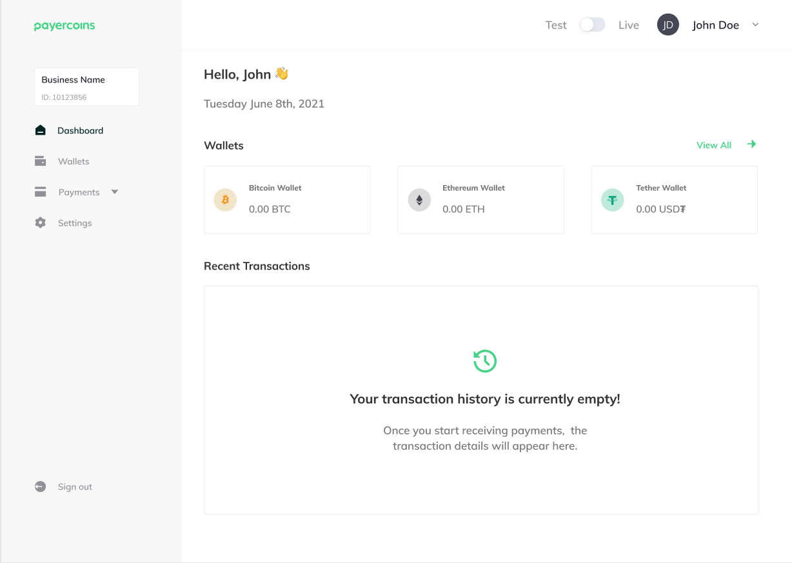Click the Ethereum wallet icon
The image size is (792, 563).
tap(419, 200)
